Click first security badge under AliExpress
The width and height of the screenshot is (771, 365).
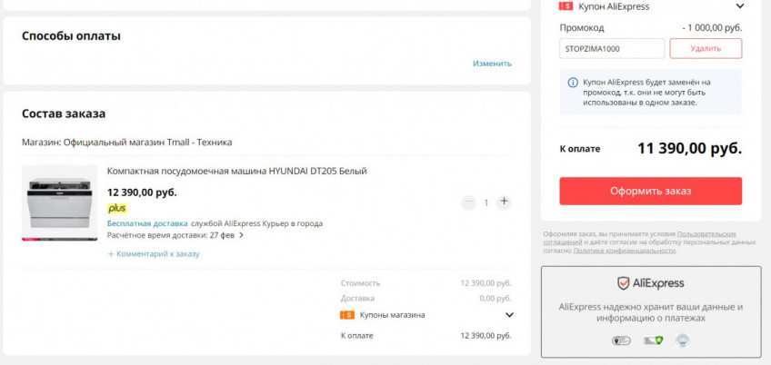(x=621, y=340)
